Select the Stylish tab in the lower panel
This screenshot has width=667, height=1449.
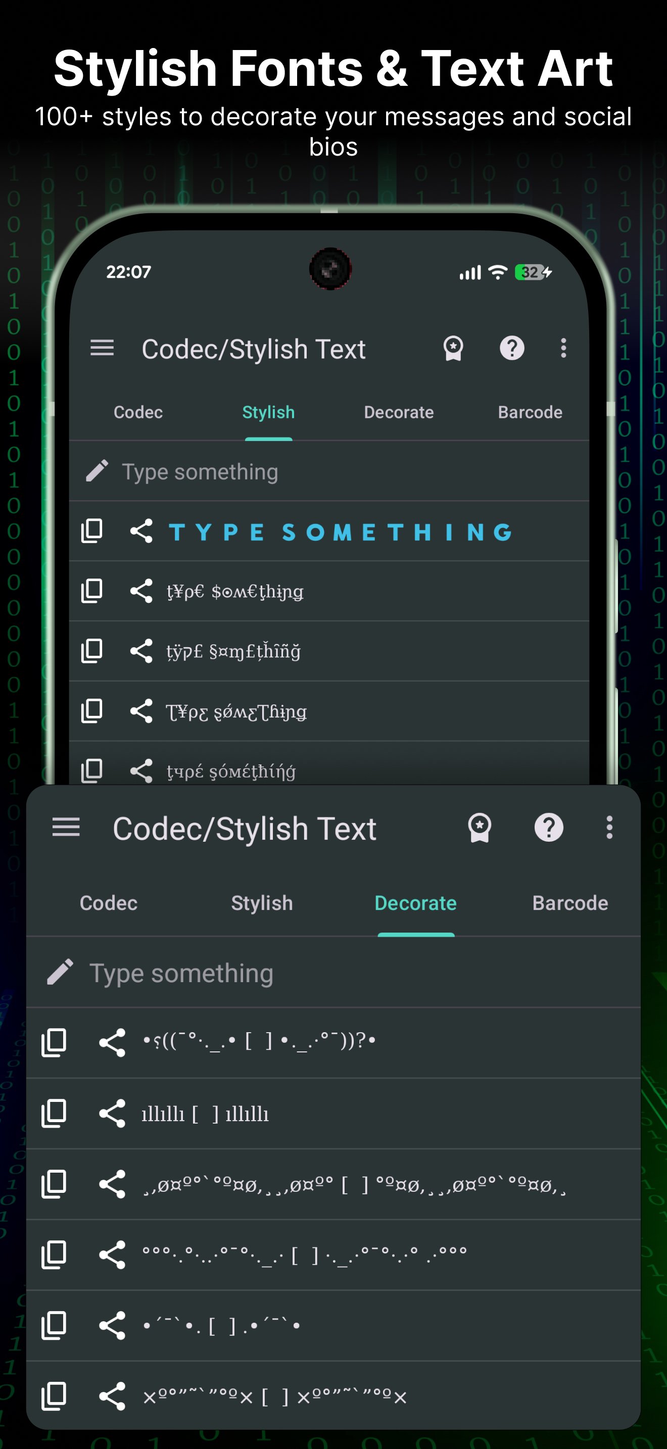(262, 903)
